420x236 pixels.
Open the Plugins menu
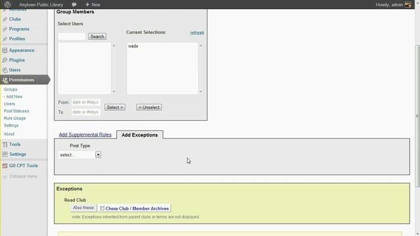[17, 60]
